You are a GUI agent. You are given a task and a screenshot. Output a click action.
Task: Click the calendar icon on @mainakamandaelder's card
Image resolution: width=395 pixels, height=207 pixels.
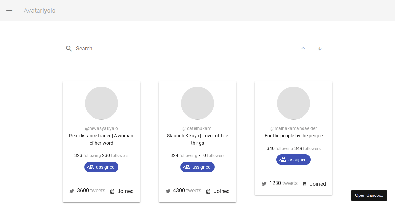pos(304,184)
